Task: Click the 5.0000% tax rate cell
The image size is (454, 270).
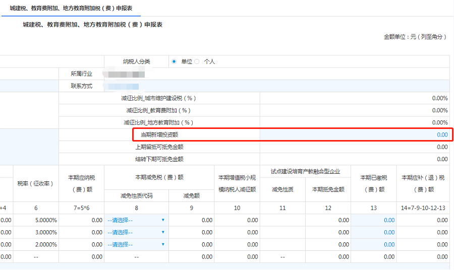Action: (x=36, y=220)
